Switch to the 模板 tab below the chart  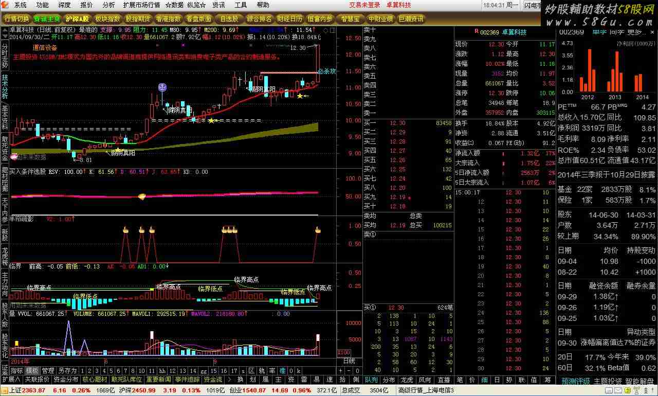[x=32, y=370]
